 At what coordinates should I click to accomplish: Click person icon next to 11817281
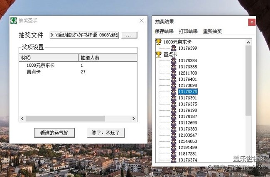[174, 154]
